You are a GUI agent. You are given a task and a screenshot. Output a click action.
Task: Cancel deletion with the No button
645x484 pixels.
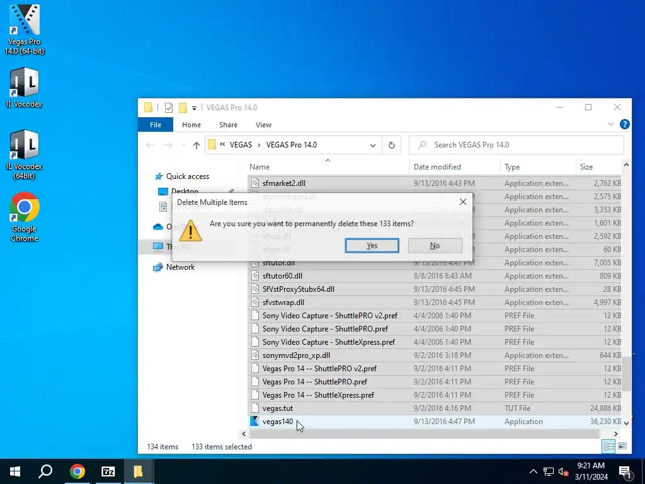pos(435,246)
